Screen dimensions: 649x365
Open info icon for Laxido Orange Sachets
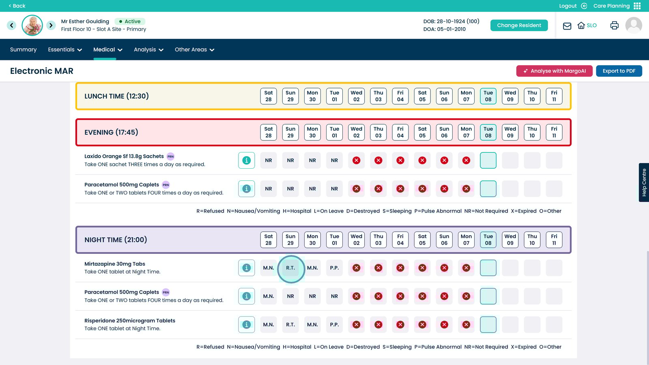246,161
